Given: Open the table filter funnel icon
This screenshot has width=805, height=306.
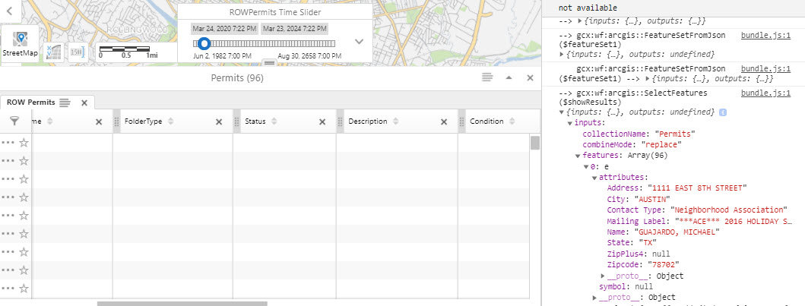Looking at the screenshot, I should click(x=14, y=121).
